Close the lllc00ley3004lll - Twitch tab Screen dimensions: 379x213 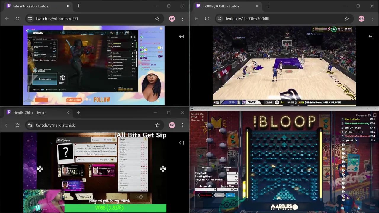click(x=257, y=6)
